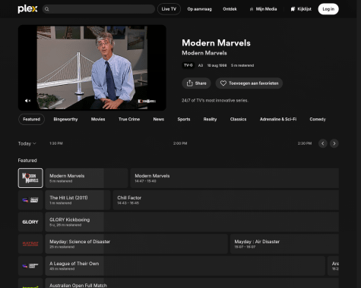This screenshot has width=361, height=288.
Task: Open the Live TV tab
Action: (169, 9)
